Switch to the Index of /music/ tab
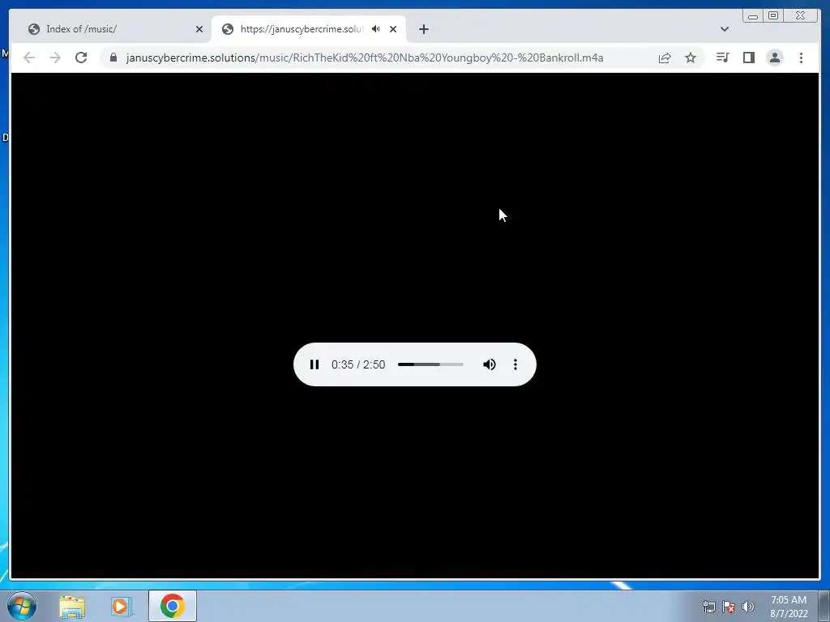The height and width of the screenshot is (622, 830). 113,29
